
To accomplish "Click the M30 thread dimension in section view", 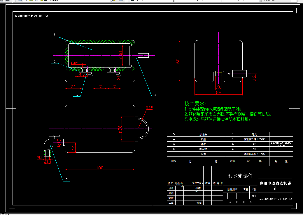I will [120, 55].
